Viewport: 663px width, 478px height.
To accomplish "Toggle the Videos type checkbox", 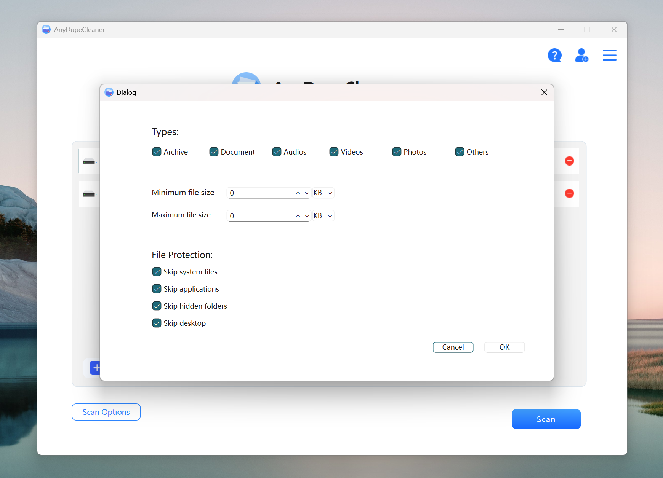I will click(334, 152).
